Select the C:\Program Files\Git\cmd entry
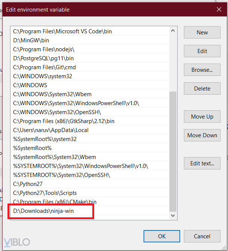228x251 pixels. pos(90,67)
